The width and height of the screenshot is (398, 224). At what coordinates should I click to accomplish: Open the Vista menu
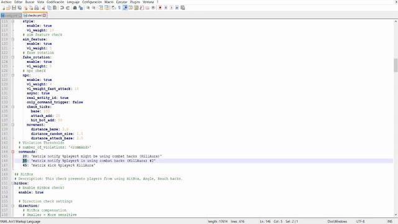tap(40, 2)
